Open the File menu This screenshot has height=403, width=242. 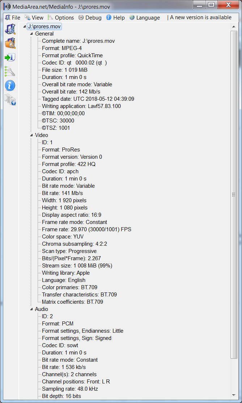coord(13,17)
